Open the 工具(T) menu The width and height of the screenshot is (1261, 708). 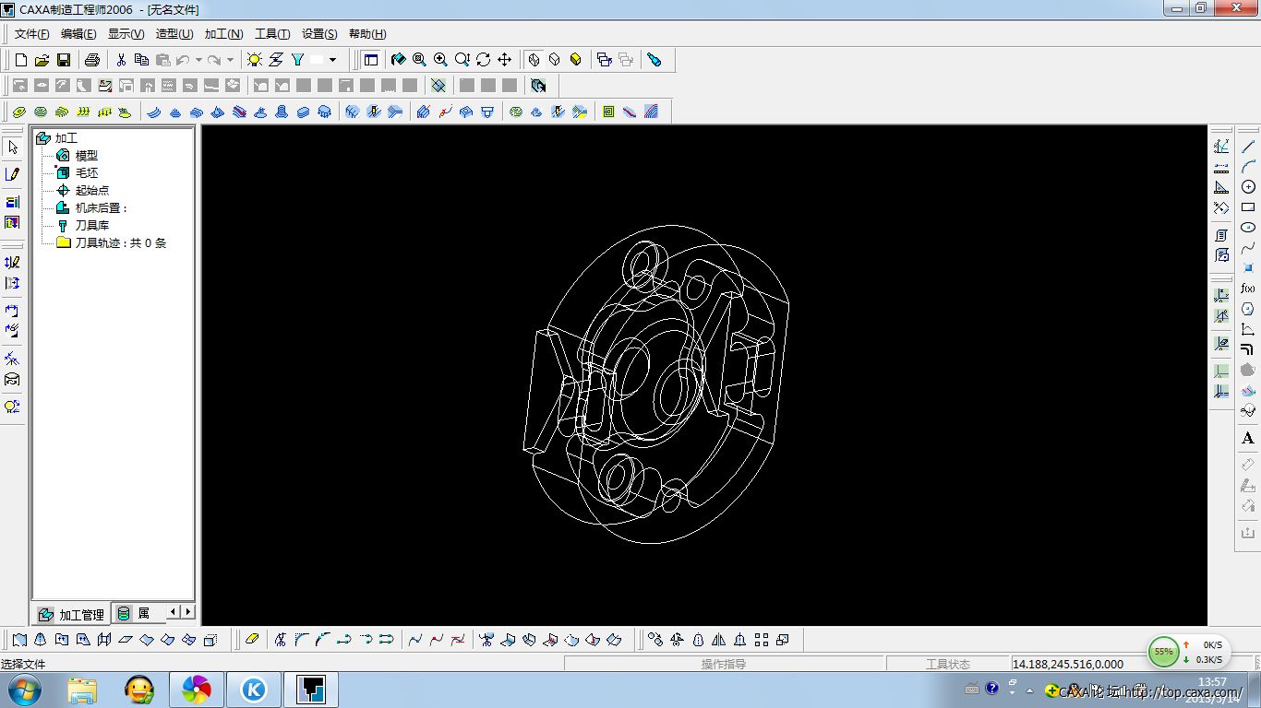click(272, 34)
